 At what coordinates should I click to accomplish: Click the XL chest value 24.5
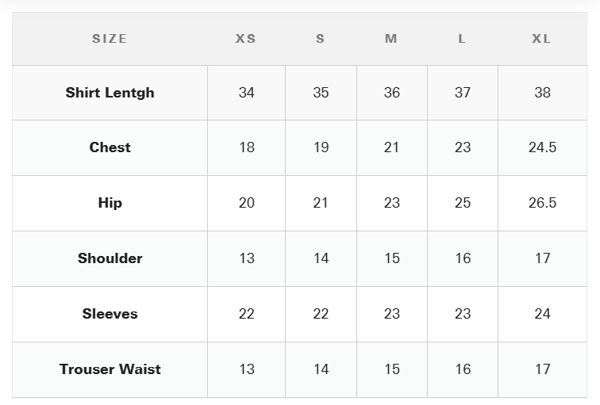(542, 147)
